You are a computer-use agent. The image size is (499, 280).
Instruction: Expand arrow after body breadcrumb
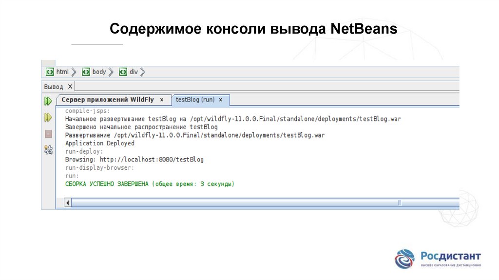[111, 72]
